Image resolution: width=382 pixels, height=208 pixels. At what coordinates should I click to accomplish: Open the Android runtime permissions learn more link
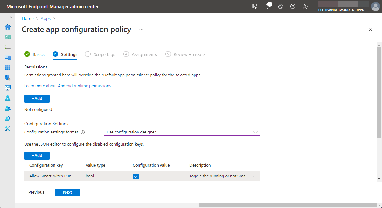pyautogui.click(x=67, y=86)
